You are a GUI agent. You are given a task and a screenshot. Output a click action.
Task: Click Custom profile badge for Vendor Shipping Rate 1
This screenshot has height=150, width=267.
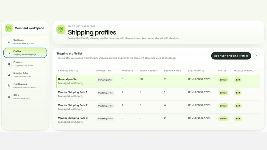105,93
